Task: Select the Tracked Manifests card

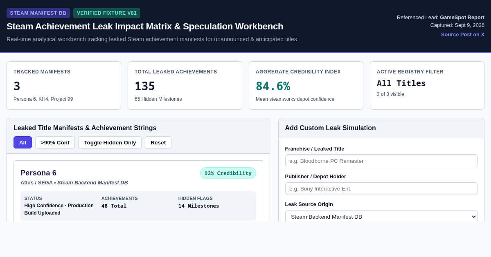Action: [x=64, y=85]
